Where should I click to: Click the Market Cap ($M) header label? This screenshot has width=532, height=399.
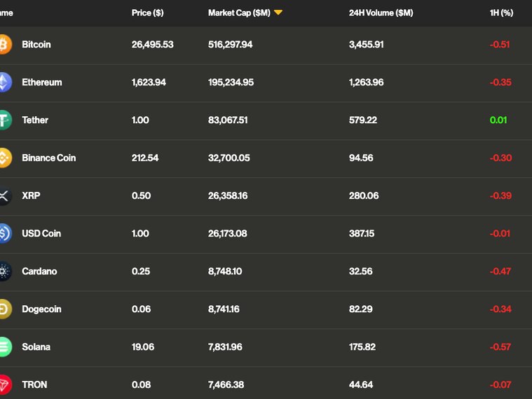point(239,13)
